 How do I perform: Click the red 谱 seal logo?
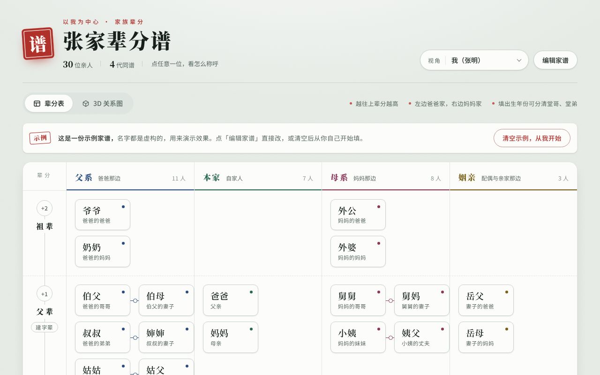coord(38,44)
